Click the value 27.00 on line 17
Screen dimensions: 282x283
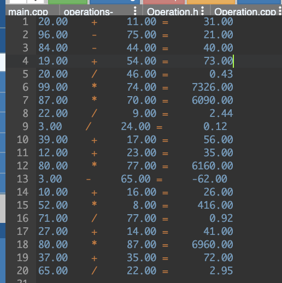tap(53, 232)
